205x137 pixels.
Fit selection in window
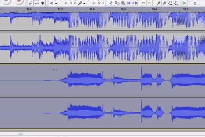pos(170,3)
